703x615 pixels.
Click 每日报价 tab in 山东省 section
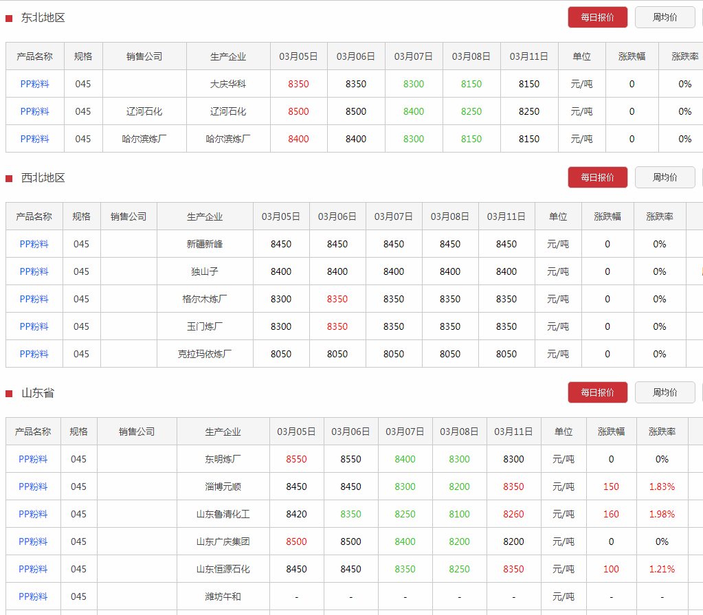coord(597,392)
